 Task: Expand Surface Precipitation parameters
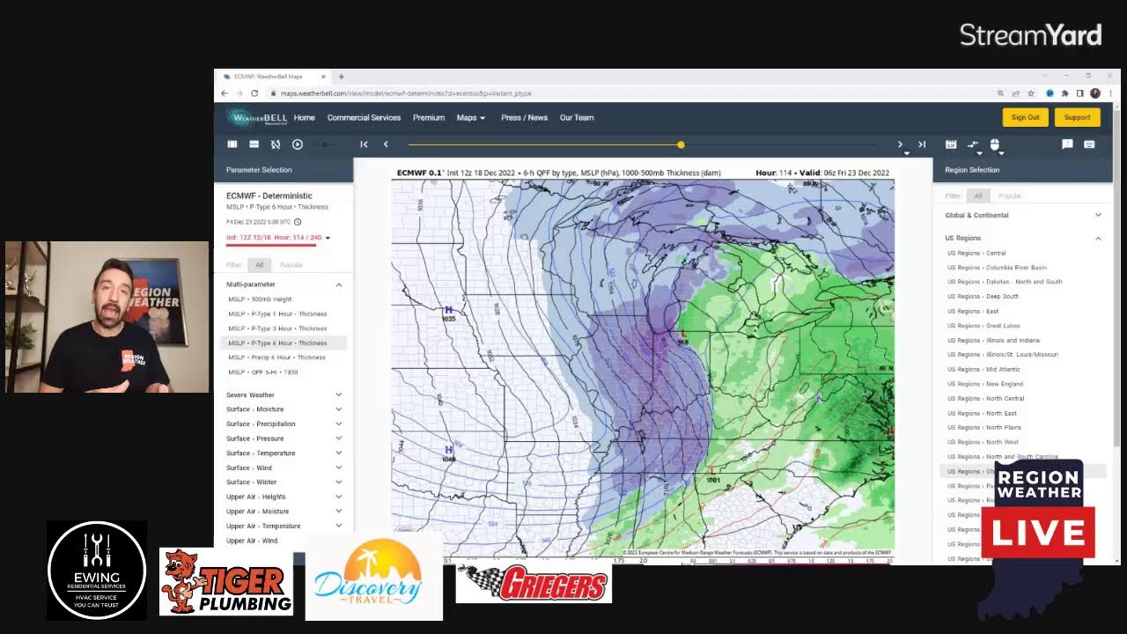[x=339, y=424]
